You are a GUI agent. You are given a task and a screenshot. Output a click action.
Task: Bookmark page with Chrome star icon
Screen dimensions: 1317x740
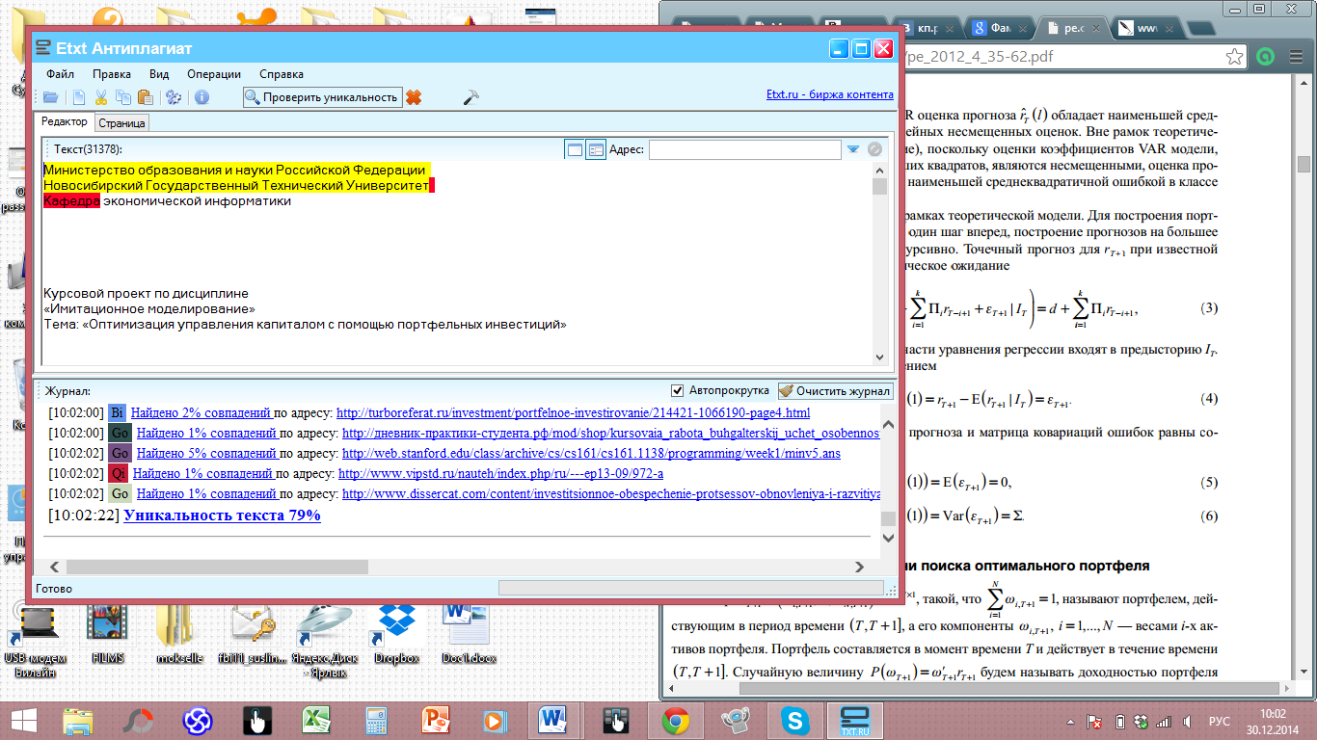click(x=1235, y=57)
